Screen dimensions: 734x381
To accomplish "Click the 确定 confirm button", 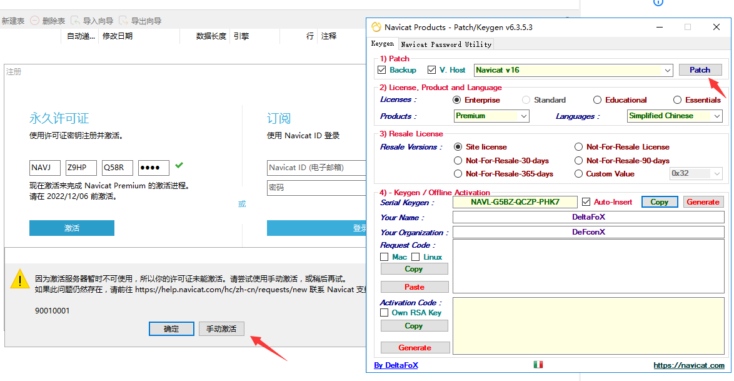I will [x=171, y=329].
